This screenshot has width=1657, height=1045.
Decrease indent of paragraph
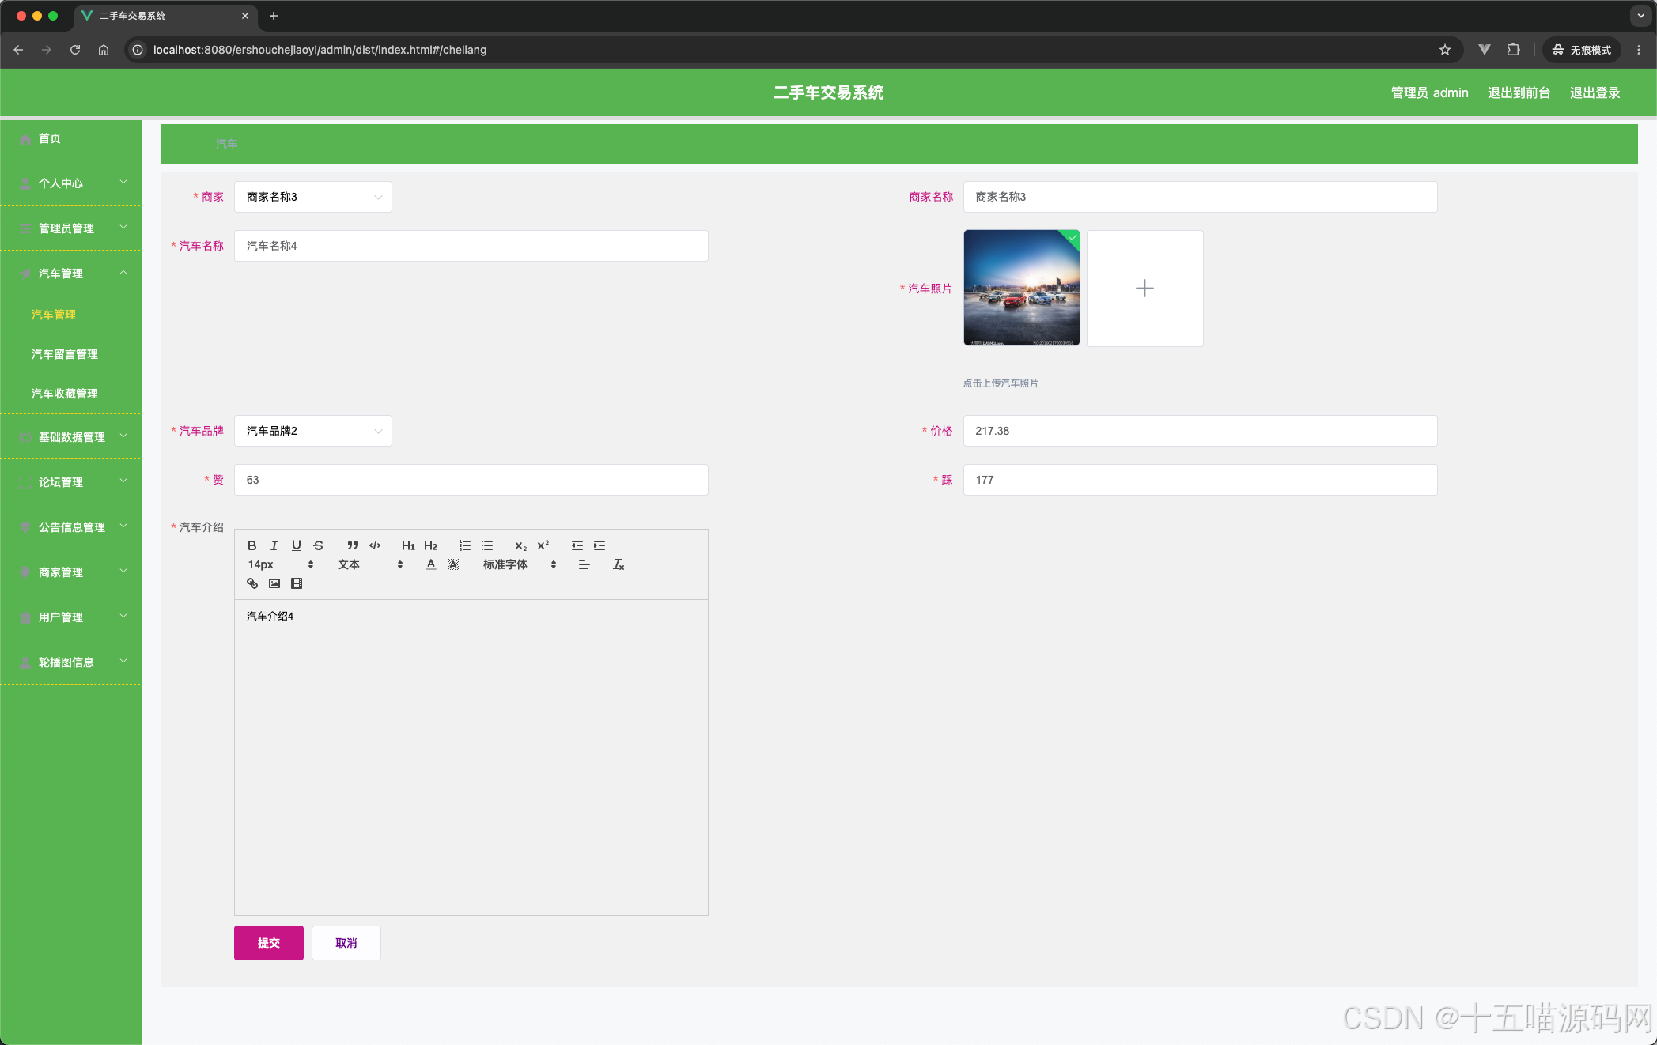tap(577, 545)
